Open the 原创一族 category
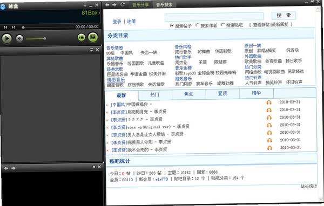Image resolution: width=324 pixels, height=206 pixels. coord(253,45)
